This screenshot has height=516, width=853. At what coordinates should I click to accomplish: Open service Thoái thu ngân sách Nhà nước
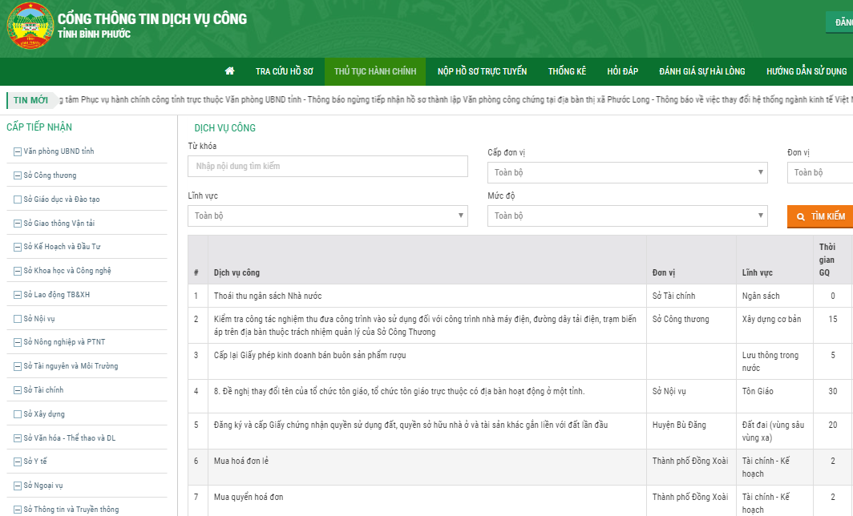click(268, 296)
